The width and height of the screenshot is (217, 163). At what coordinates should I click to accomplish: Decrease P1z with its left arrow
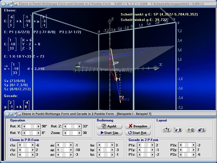(139, 154)
